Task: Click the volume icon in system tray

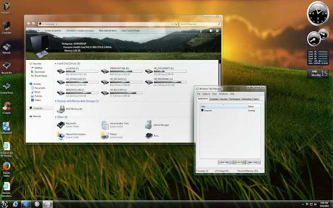Action: (315, 204)
